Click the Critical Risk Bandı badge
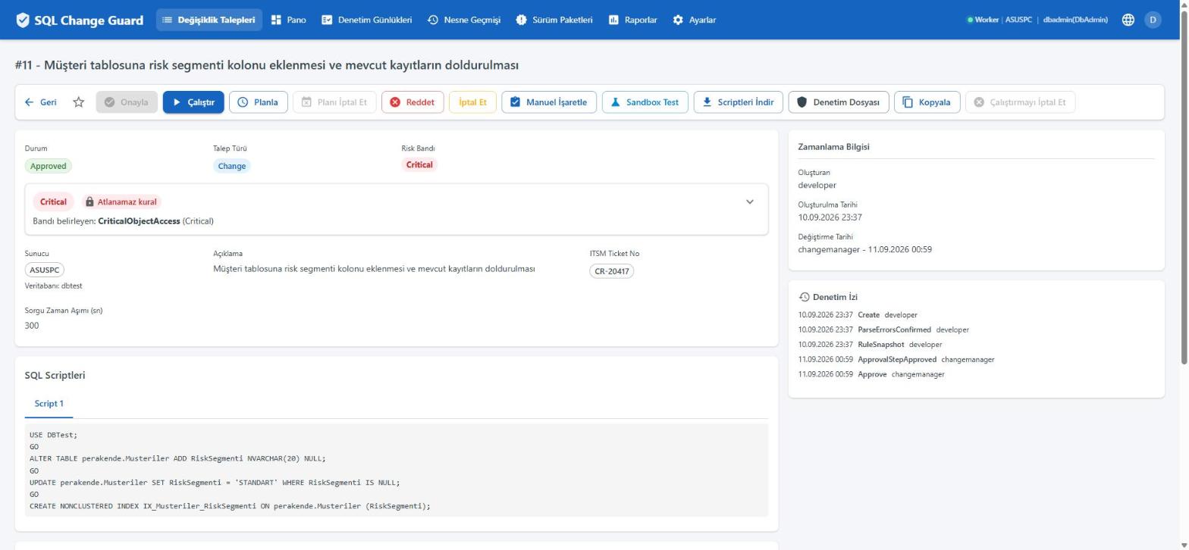 [419, 164]
